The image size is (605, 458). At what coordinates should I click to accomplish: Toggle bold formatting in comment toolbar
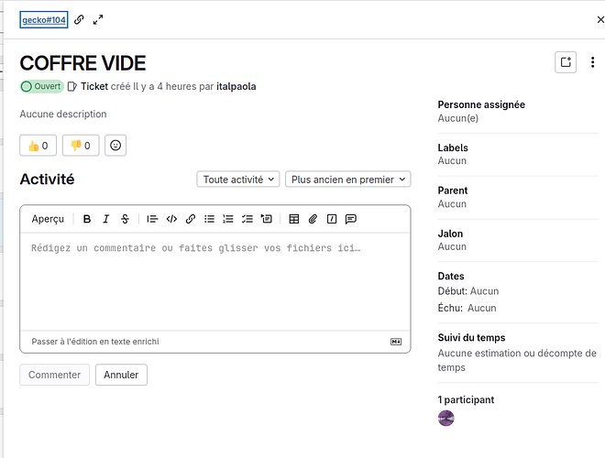click(x=87, y=219)
